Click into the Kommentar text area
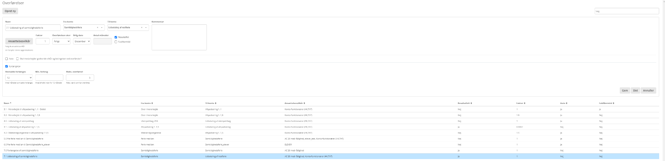 click(x=179, y=37)
